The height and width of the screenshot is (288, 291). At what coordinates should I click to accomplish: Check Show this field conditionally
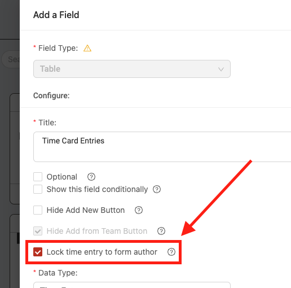[x=38, y=189]
